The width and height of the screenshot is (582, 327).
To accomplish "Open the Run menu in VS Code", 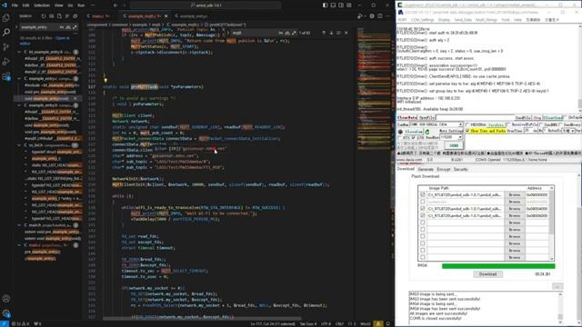I will click(81, 5).
